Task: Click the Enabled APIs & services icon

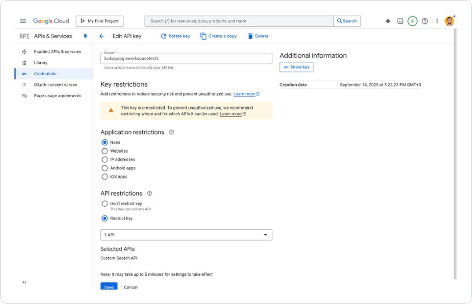Action: tap(24, 52)
